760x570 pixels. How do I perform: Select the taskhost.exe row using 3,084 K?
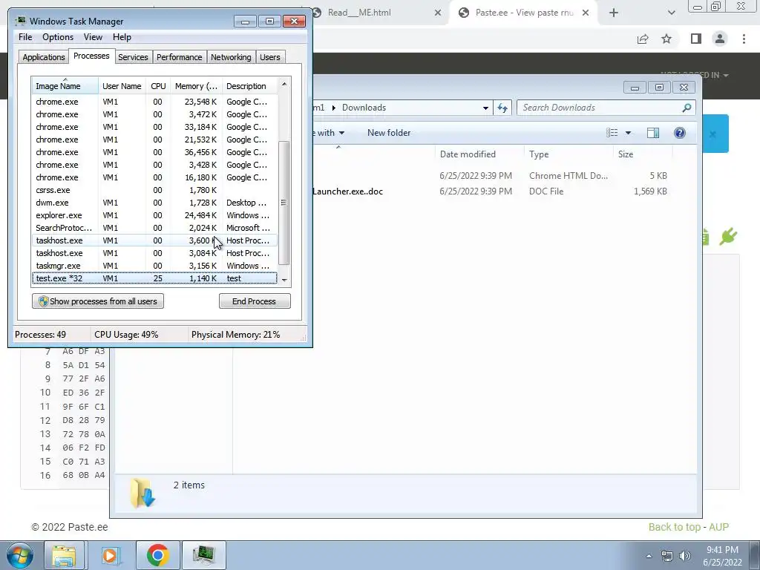pos(154,253)
